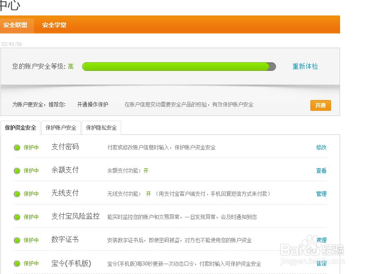Click green status icon beside 宝令(手机版)
The height and width of the screenshot is (274, 365).
(17, 264)
